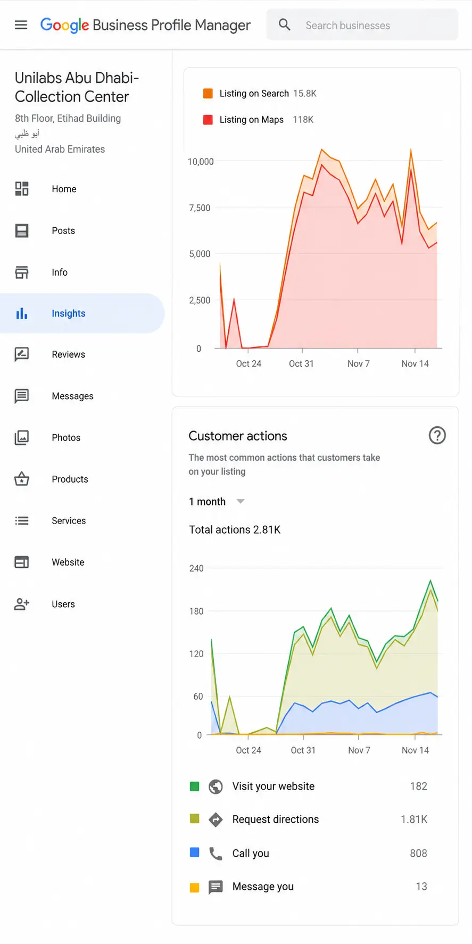This screenshot has height=944, width=472.
Task: Click the Customer actions heading
Action: (x=238, y=436)
